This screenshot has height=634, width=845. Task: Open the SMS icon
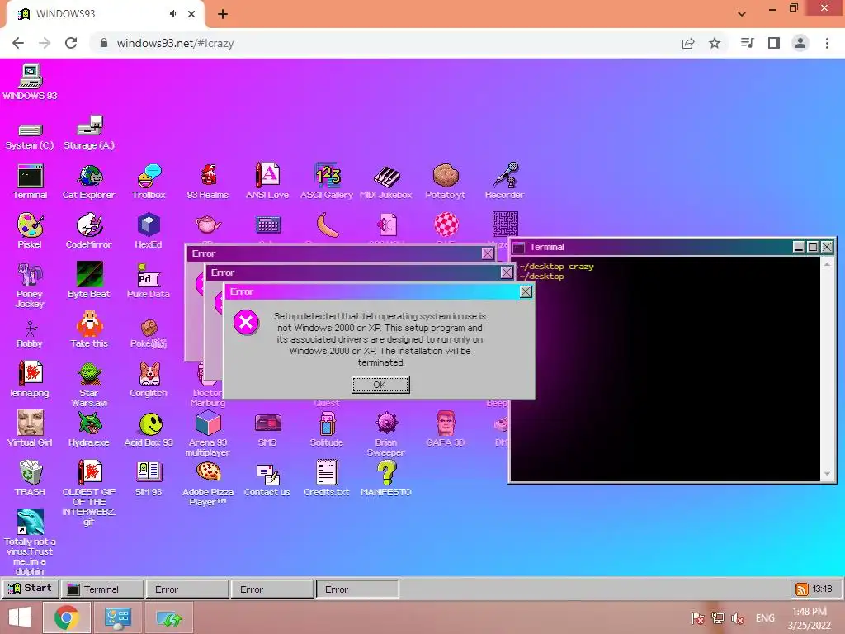point(267,429)
